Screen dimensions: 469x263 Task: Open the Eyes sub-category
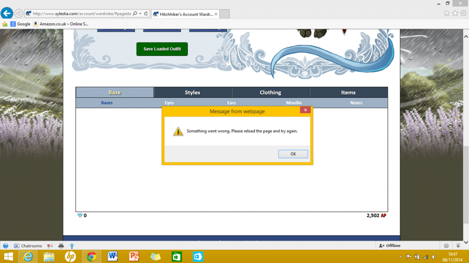pos(169,103)
